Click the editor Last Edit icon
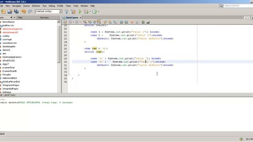 [x=65, y=22]
